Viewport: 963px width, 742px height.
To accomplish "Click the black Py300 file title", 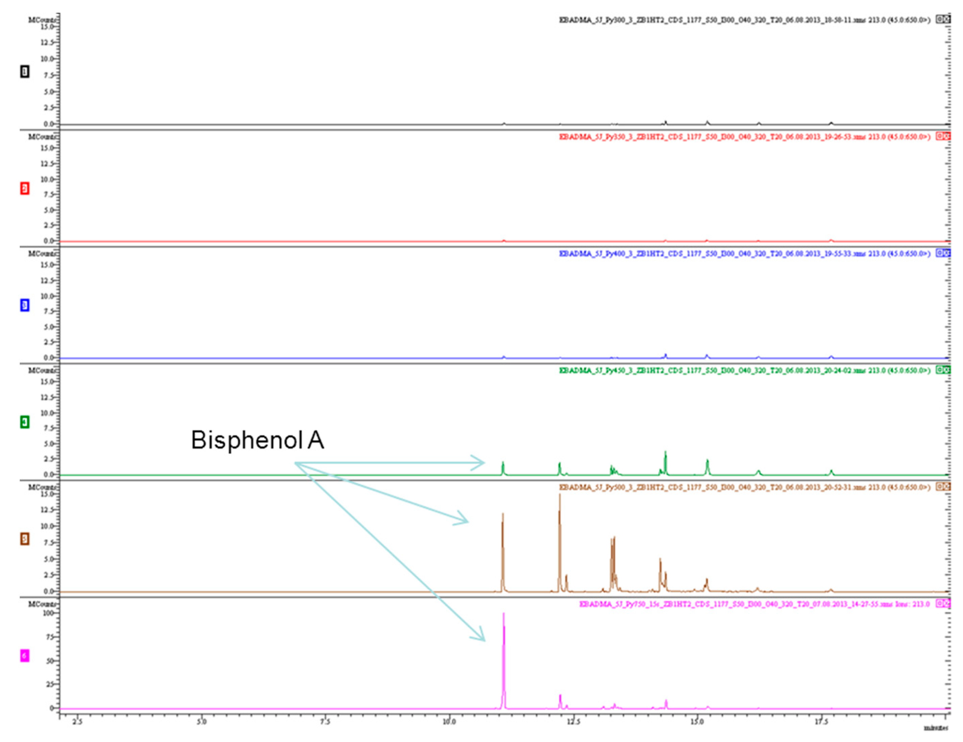I will pyautogui.click(x=744, y=20).
